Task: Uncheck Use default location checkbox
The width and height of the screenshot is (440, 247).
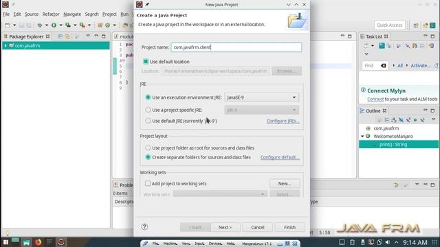Action: (x=146, y=61)
